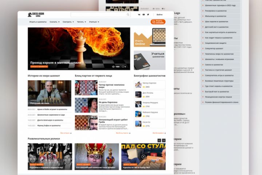Show next entertainment videos with the right arrow
This screenshot has height=175, width=262.
click(164, 140)
